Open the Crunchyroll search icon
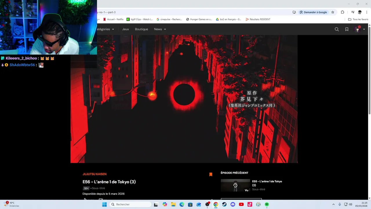The image size is (371, 209). click(337, 29)
